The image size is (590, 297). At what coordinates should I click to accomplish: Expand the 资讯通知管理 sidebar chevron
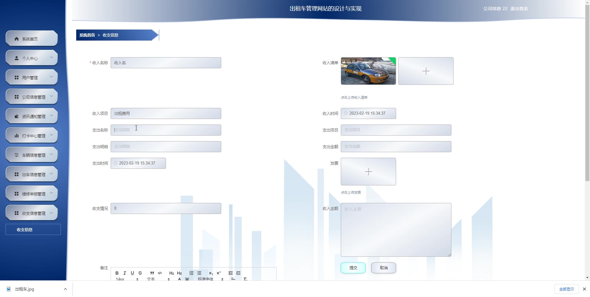[51, 116]
